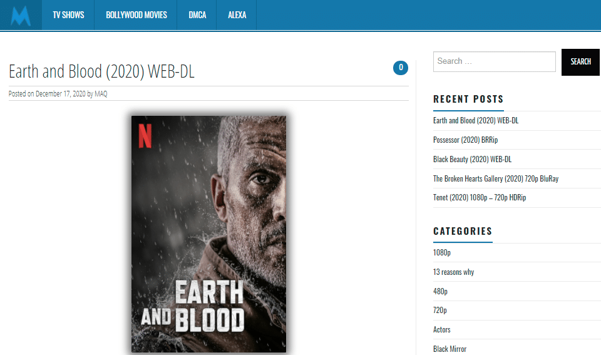This screenshot has width=601, height=355.
Task: Open The Broken Hearts Gallery 720p BluRay post
Action: (496, 178)
